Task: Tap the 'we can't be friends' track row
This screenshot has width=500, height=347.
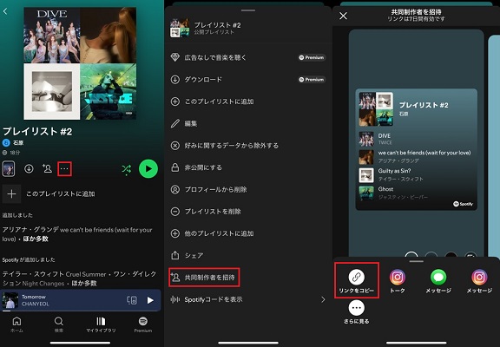Action: (417, 157)
